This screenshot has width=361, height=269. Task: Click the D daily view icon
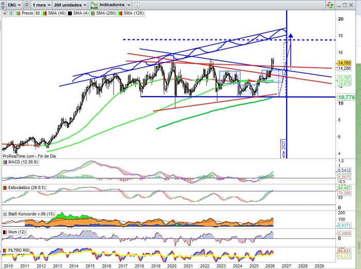pyautogui.click(x=27, y=4)
